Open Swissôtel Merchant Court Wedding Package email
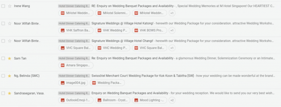The height and width of the screenshot is (107, 281). (x=143, y=76)
